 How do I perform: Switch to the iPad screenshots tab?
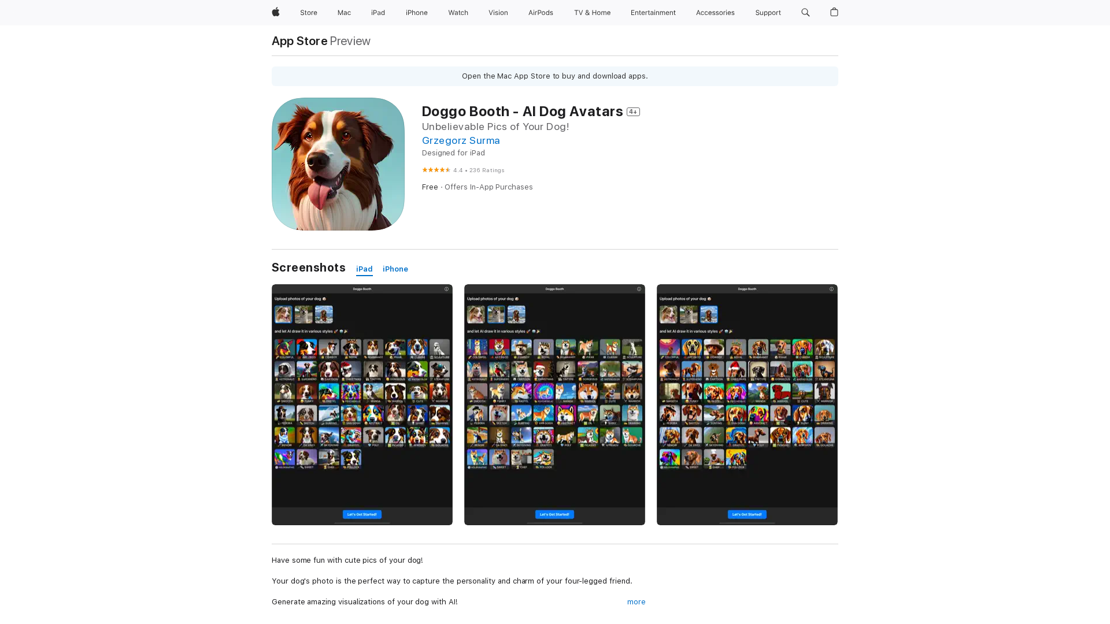point(364,269)
